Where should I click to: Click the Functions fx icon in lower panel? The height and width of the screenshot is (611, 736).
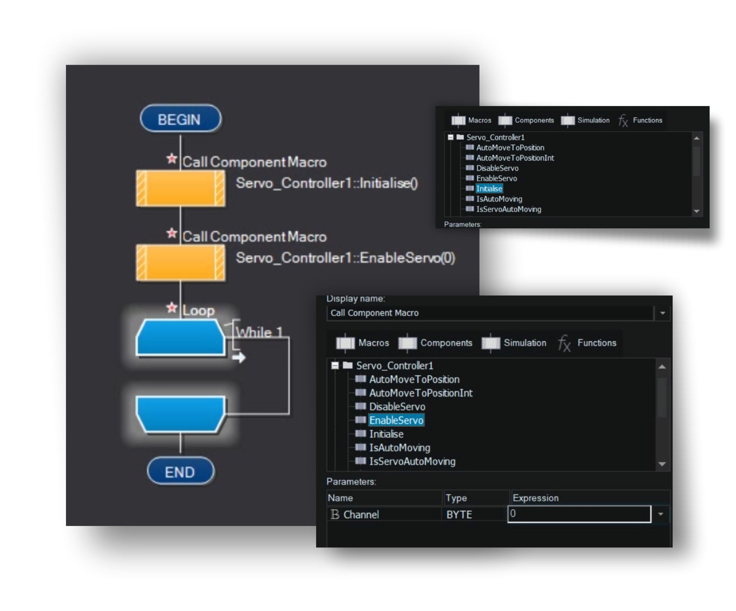pos(564,343)
